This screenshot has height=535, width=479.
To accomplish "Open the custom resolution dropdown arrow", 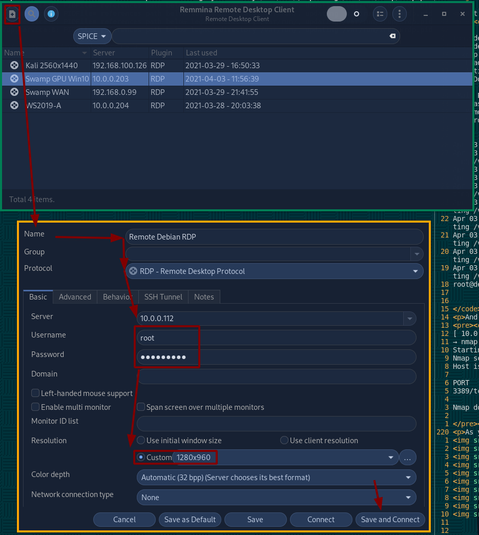I will pos(391,458).
